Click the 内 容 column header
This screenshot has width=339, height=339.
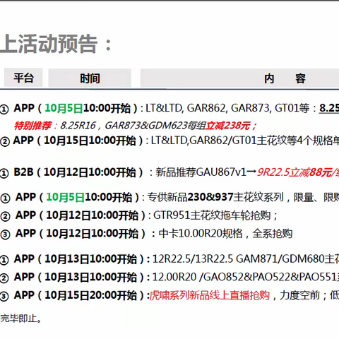click(x=239, y=78)
